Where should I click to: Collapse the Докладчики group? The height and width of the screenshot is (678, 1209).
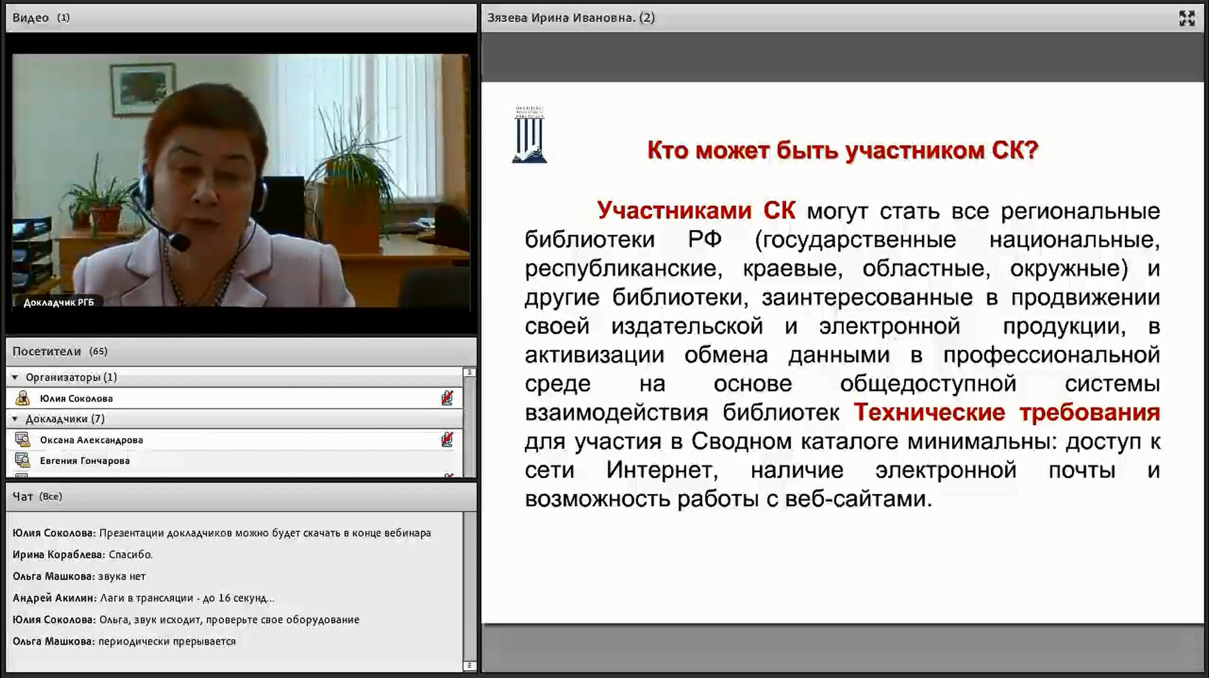tap(15, 419)
